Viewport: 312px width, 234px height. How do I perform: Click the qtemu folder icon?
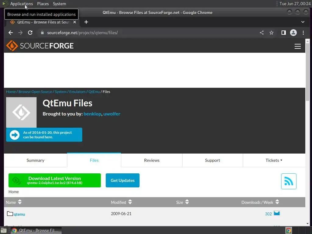click(10, 214)
